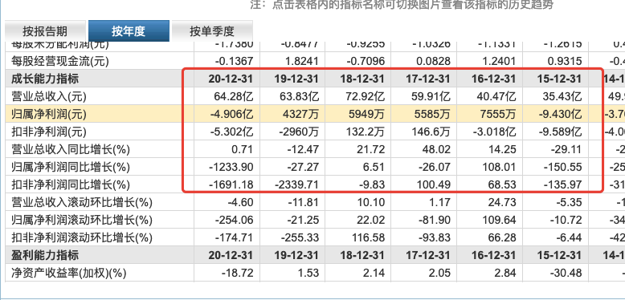Click the 4327万 net profit cell

[x=302, y=114]
